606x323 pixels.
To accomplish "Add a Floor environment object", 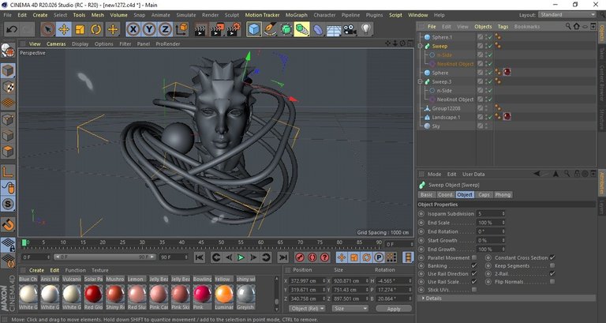I will [334, 29].
